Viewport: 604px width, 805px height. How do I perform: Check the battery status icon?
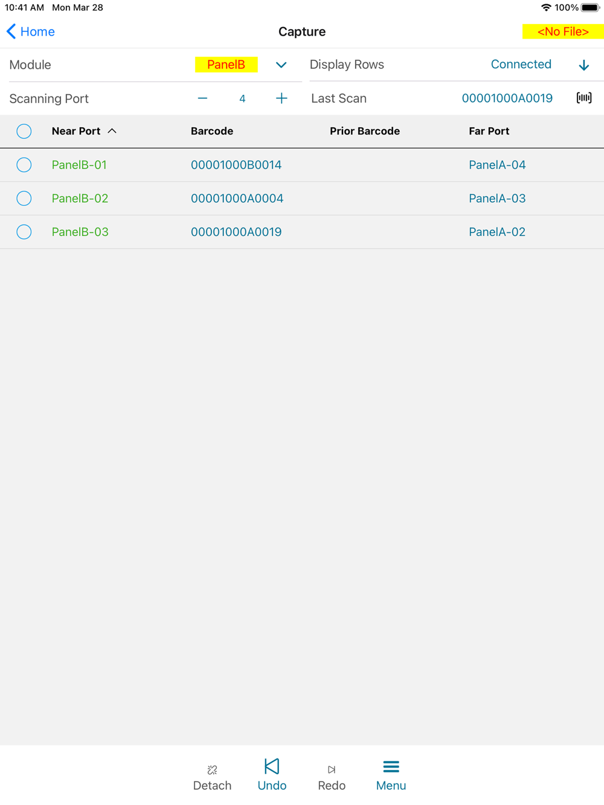click(590, 8)
